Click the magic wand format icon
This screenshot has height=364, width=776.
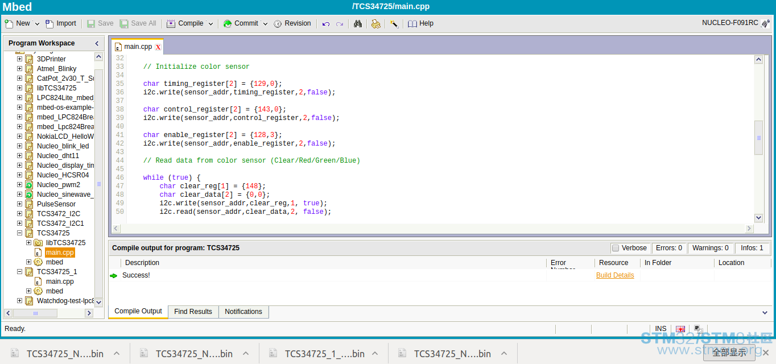coord(394,24)
